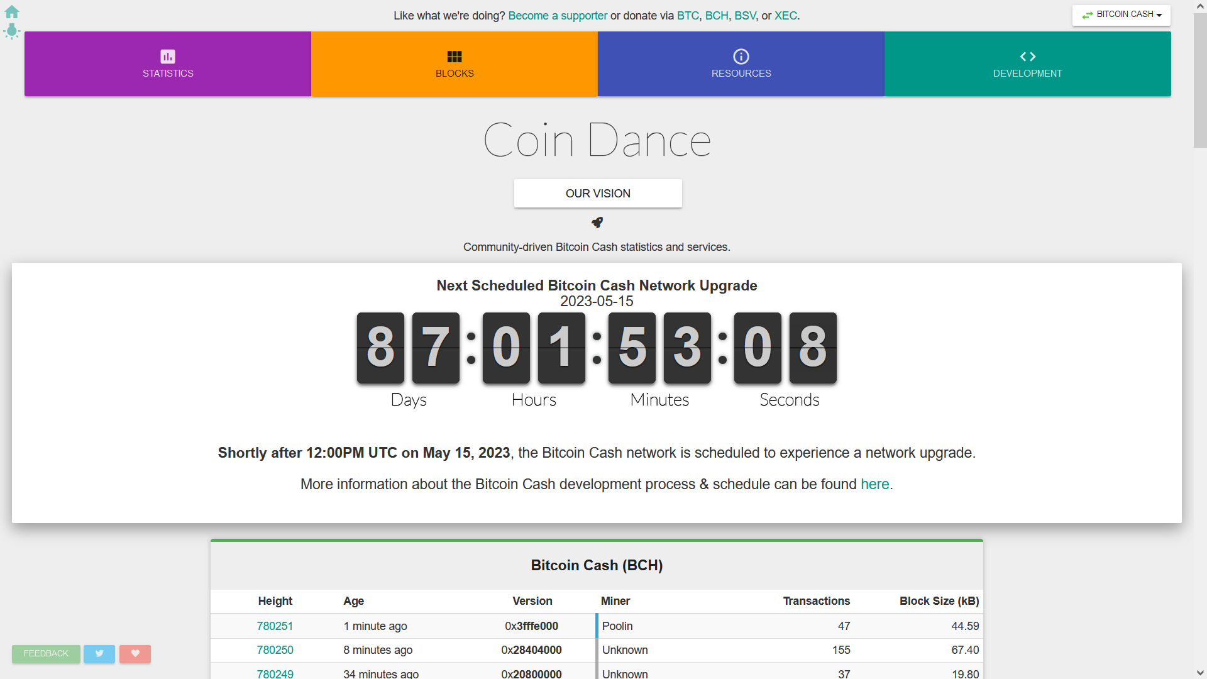Toggle the light bulb theme icon
Image resolution: width=1207 pixels, height=679 pixels.
coord(12,31)
